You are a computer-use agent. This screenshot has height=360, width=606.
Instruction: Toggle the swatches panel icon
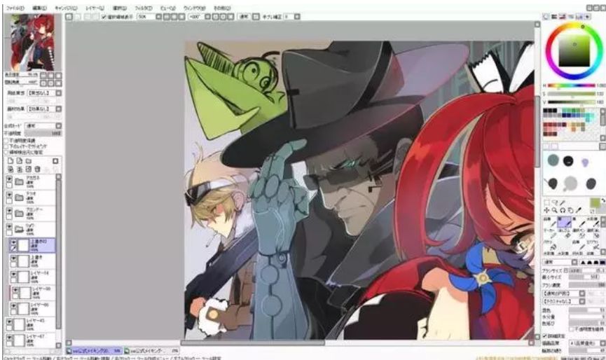(579, 17)
